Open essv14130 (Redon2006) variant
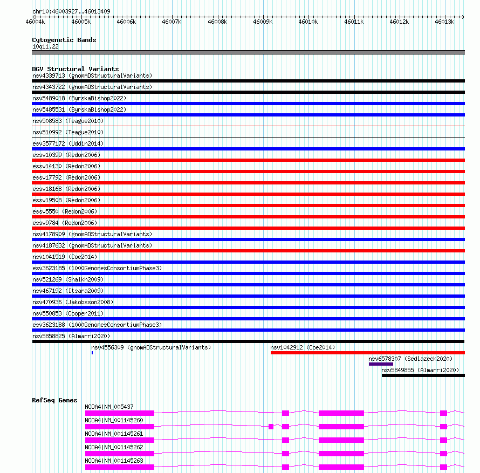 (x=66, y=166)
